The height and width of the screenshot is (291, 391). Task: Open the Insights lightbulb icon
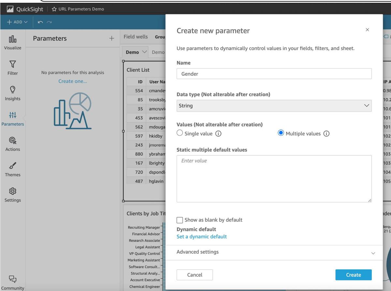[x=13, y=89]
